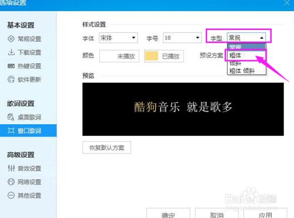Click the 取消 button

(217, 213)
